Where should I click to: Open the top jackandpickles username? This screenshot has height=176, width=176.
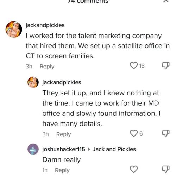[45, 25]
